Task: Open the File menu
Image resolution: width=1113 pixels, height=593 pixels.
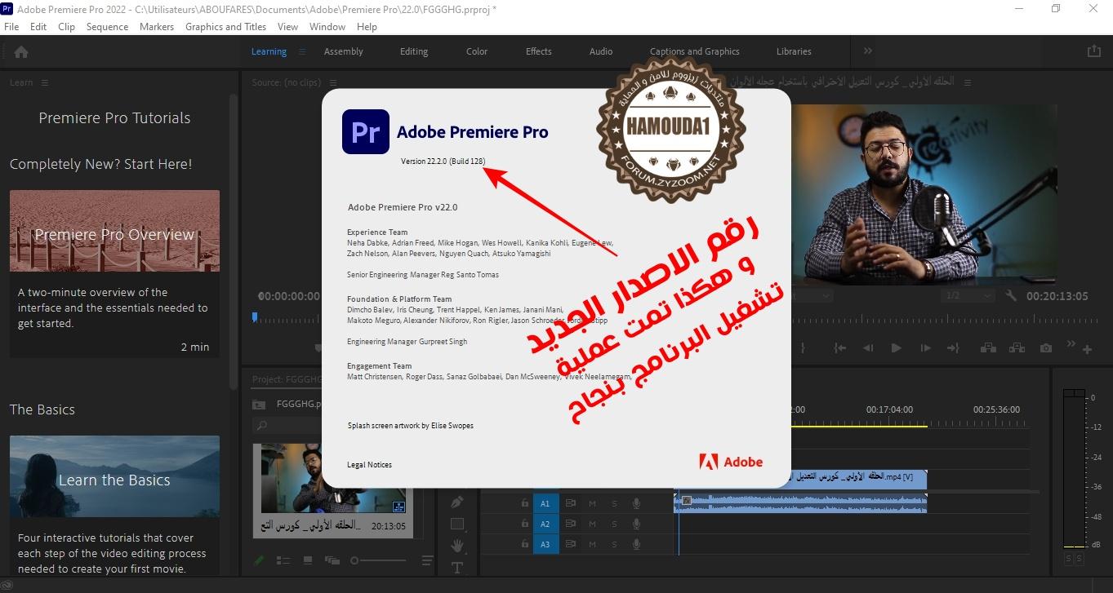Action: [x=11, y=26]
